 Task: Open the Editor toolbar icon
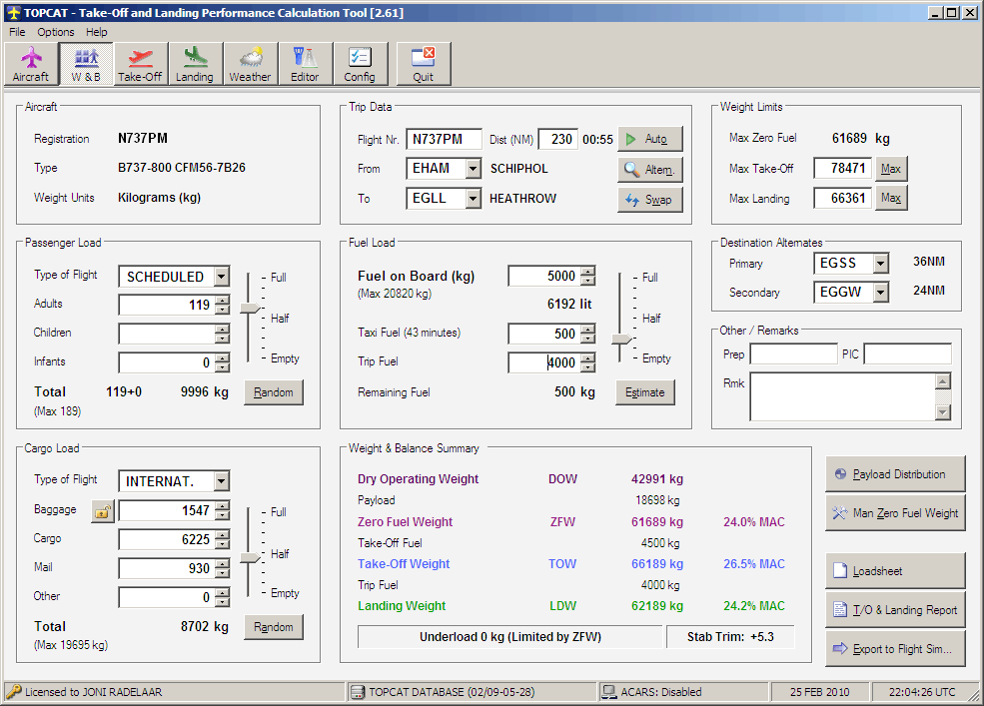tap(305, 64)
